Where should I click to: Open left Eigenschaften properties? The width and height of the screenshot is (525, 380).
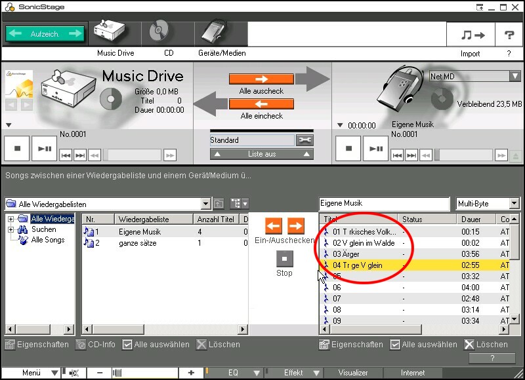(37, 345)
